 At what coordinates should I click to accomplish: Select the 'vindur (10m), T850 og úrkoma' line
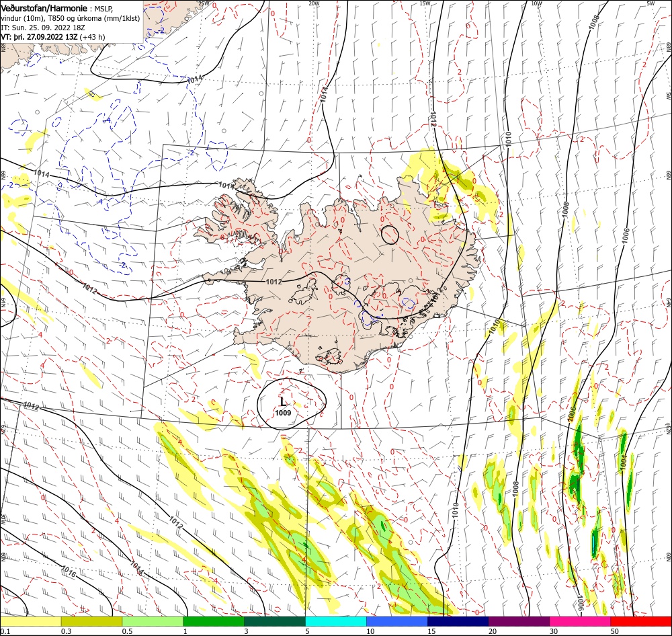tap(70, 18)
